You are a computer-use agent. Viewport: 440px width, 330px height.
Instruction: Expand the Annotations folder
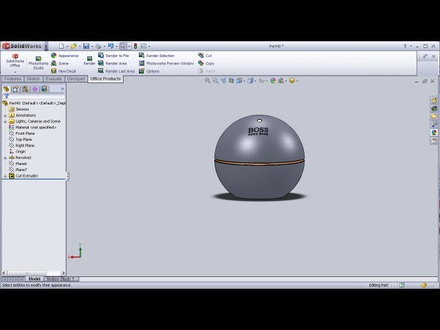tap(5, 115)
